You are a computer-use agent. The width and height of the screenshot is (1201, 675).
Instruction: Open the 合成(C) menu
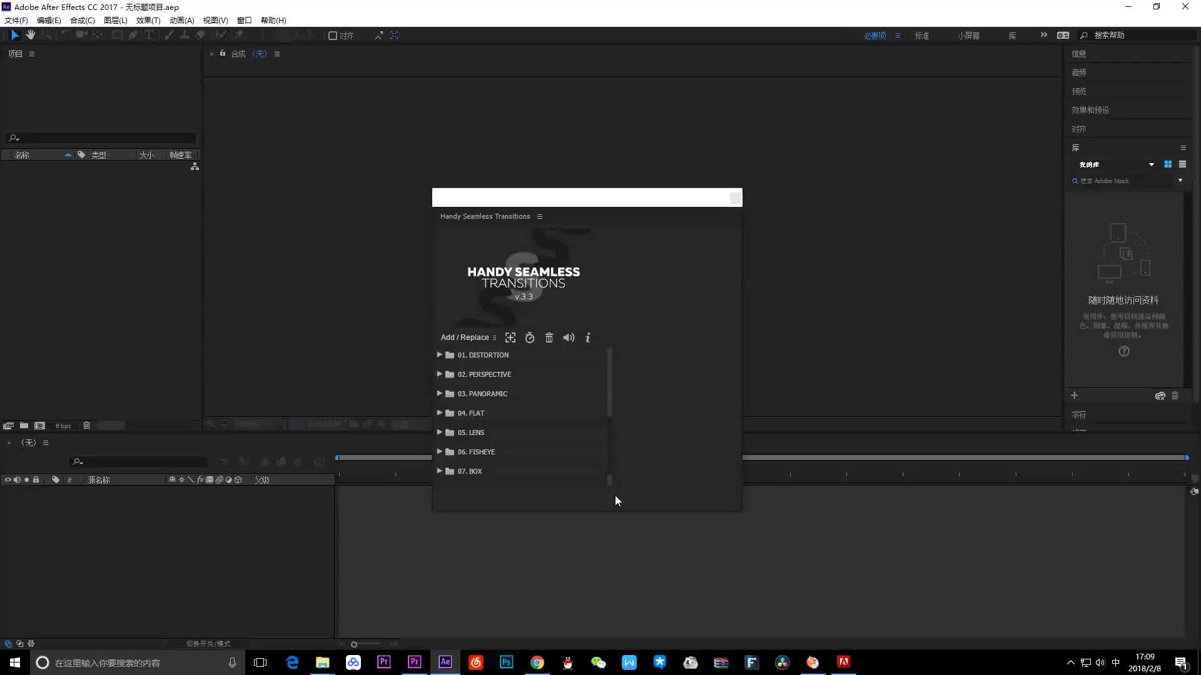pyautogui.click(x=83, y=20)
